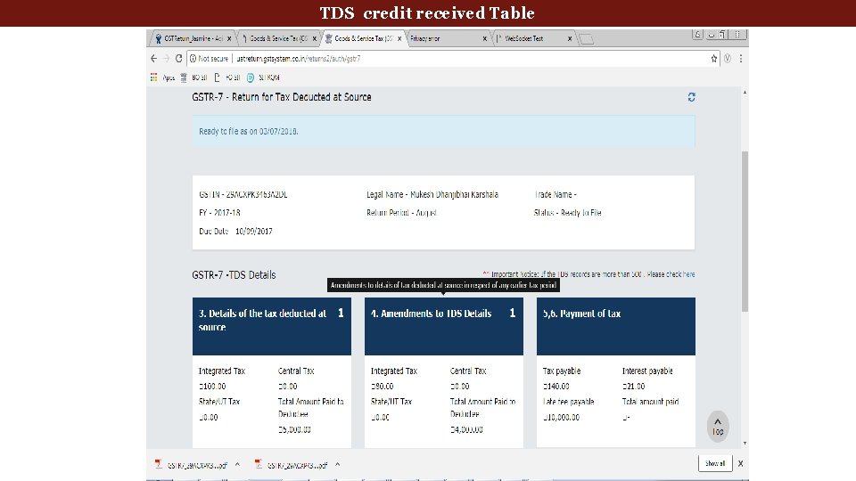Click the GSTR-7 page refresh icon
Image resolution: width=856 pixels, height=481 pixels.
click(691, 97)
